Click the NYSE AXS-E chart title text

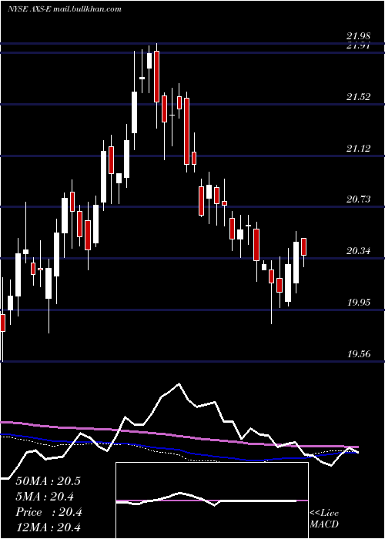tap(64, 9)
